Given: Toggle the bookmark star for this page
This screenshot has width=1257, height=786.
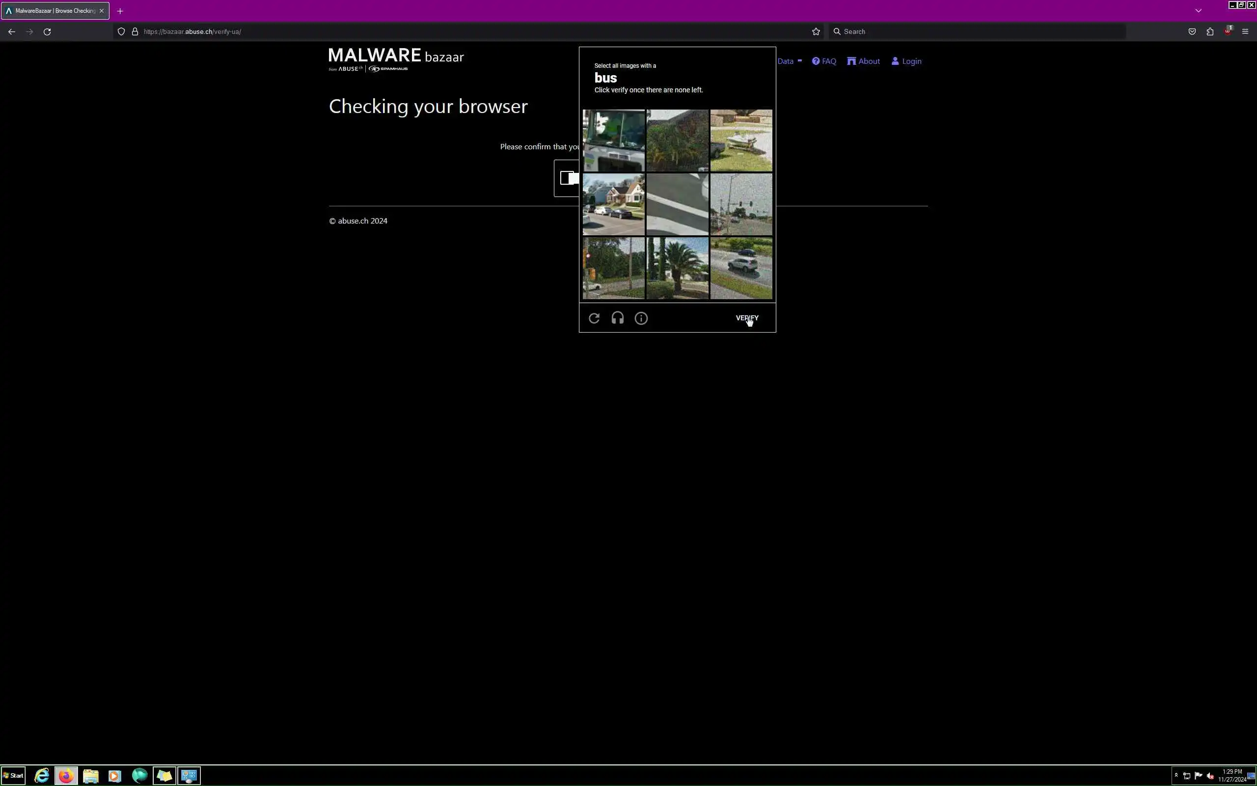Looking at the screenshot, I should coord(816,32).
